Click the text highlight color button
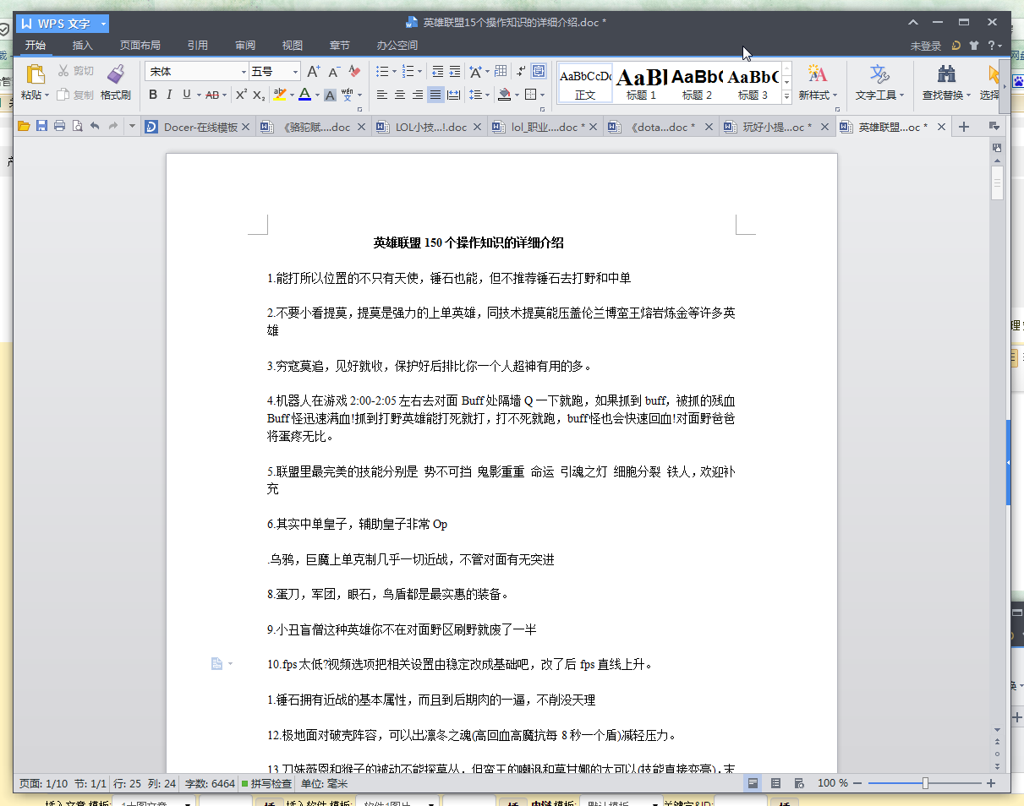1024x806 pixels. click(x=280, y=95)
